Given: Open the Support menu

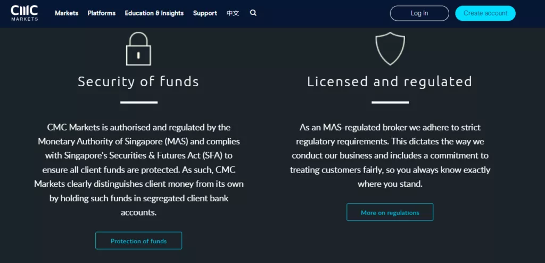Looking at the screenshot, I should (x=205, y=13).
